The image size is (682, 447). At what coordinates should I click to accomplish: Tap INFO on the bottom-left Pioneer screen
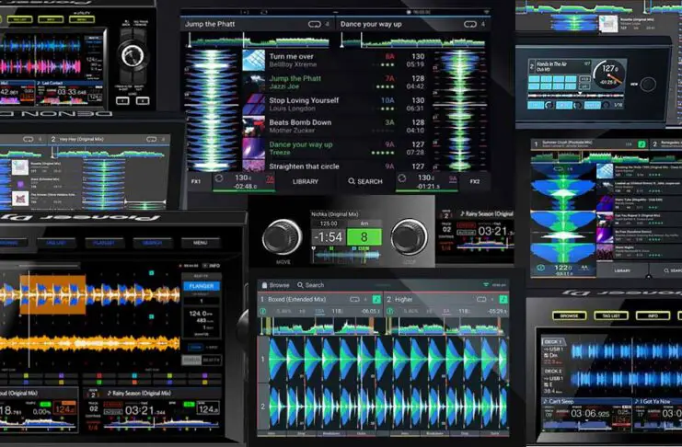tap(214, 265)
